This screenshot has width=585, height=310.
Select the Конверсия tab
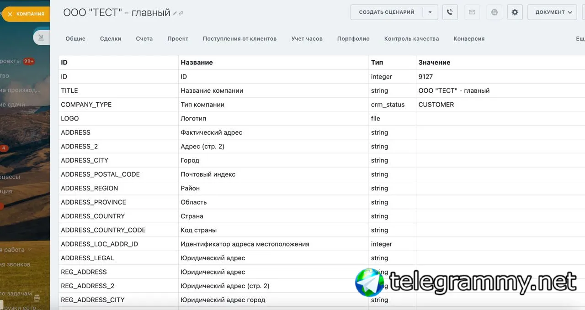[469, 39]
